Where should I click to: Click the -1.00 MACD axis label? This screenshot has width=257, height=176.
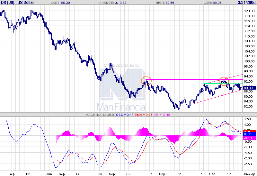point(247,147)
